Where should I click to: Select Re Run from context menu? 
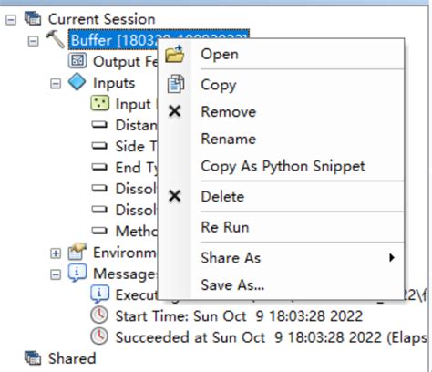point(225,227)
